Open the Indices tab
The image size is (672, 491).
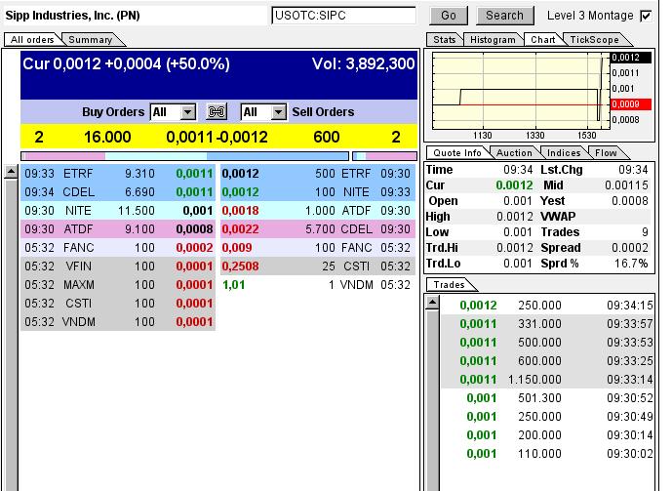click(x=564, y=153)
